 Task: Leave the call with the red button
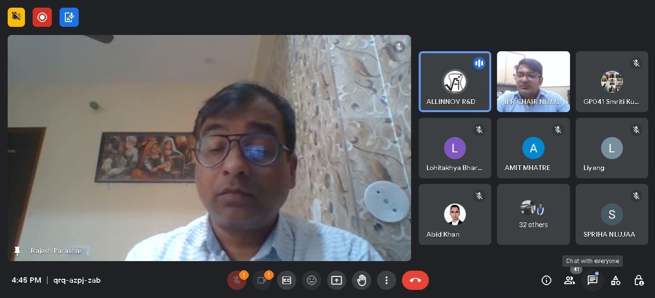(415, 280)
